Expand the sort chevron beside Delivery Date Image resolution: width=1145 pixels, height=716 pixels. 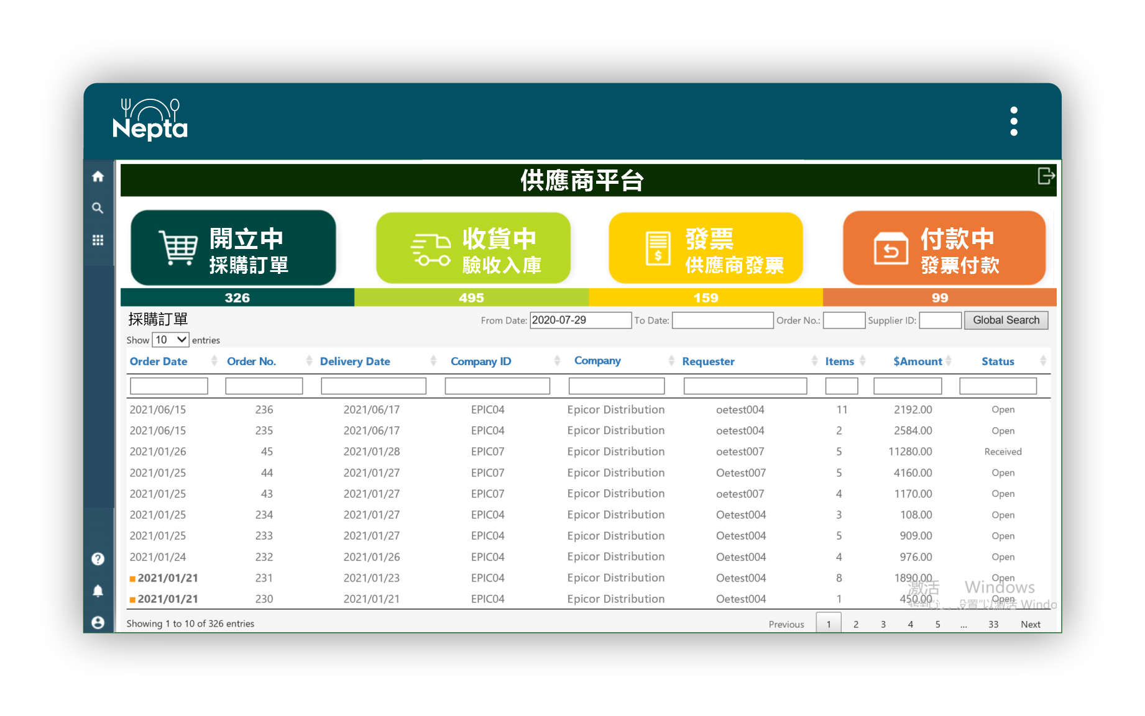433,361
